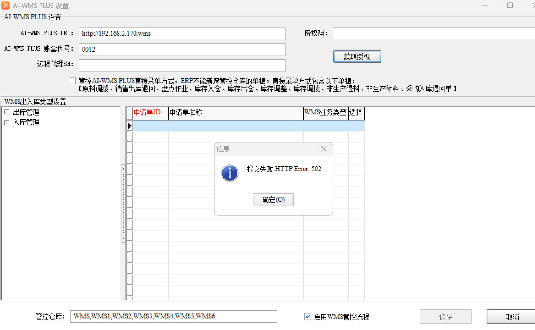Image resolution: width=535 pixels, height=330 pixels.
Task: Click the 获取授权 button
Action: point(357,56)
